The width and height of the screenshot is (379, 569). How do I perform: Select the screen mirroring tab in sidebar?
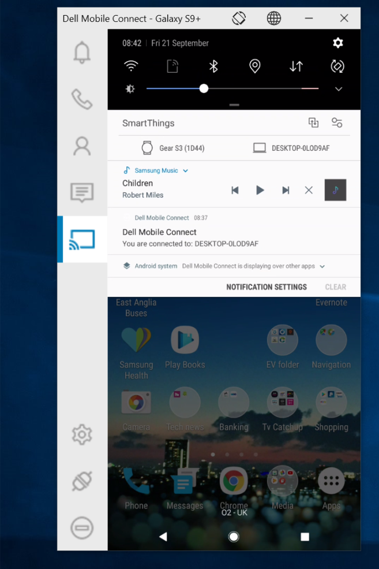coord(82,240)
